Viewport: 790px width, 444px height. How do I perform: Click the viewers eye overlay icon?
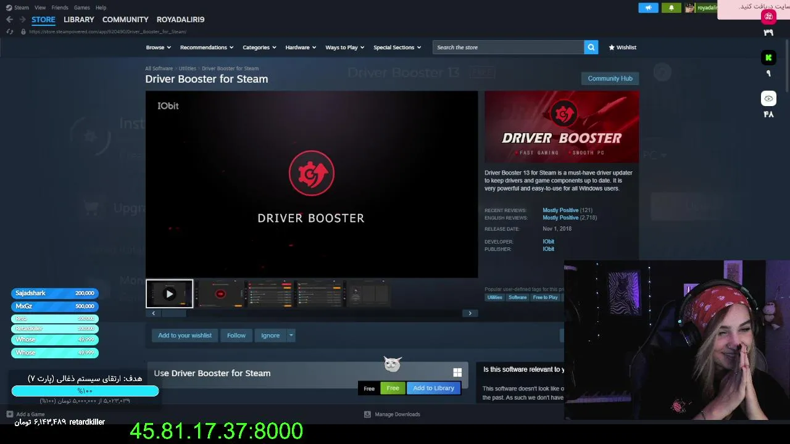tap(768, 99)
